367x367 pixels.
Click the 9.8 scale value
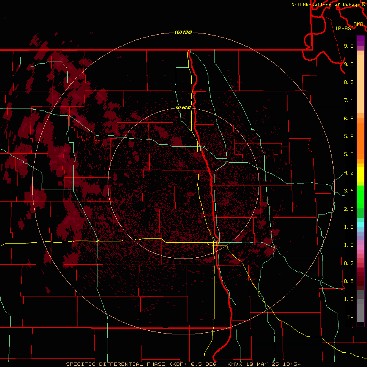click(x=349, y=46)
